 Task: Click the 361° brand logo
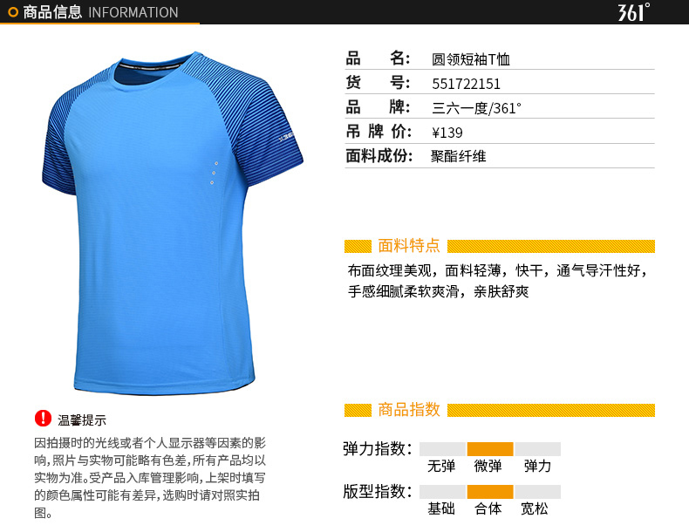pyautogui.click(x=634, y=12)
